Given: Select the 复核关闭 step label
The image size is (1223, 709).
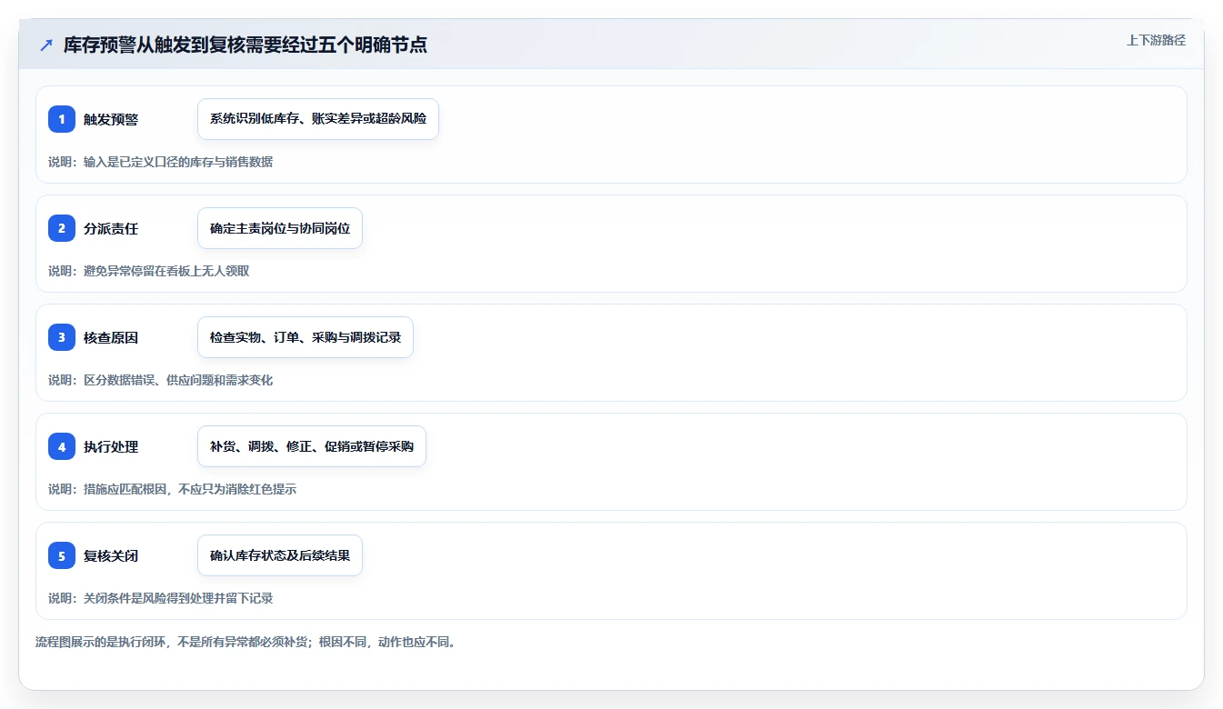Looking at the screenshot, I should pos(111,555).
